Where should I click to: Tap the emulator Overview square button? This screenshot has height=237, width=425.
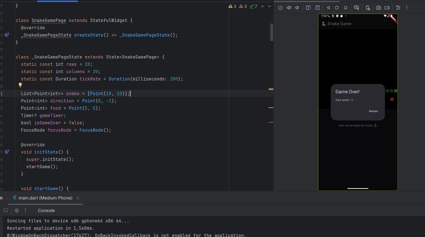coord(346,8)
